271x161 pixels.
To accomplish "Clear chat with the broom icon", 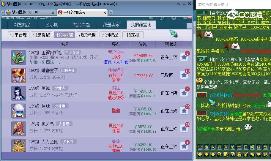I will (245, 154).
